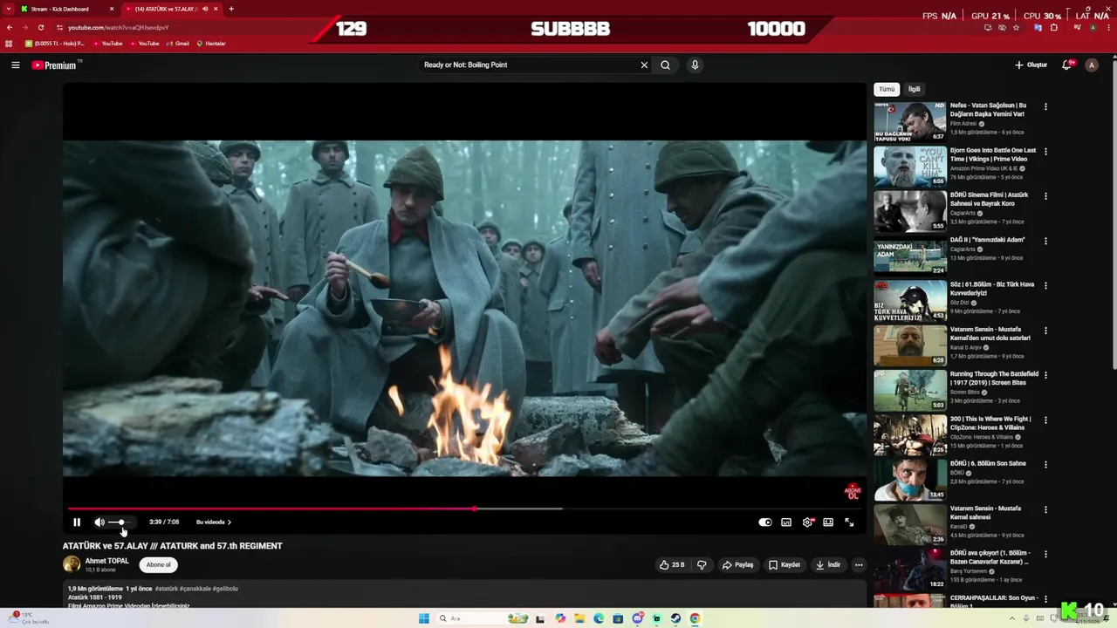Open 'BÖRÜ | 6. Bölüm Son Sahne' title
The height and width of the screenshot is (628, 1117).
(x=988, y=463)
